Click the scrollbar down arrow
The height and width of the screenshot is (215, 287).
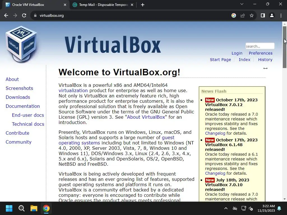[x=284, y=199]
